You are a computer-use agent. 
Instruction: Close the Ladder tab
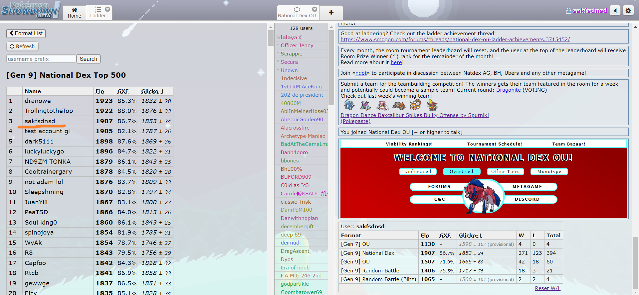107,9
